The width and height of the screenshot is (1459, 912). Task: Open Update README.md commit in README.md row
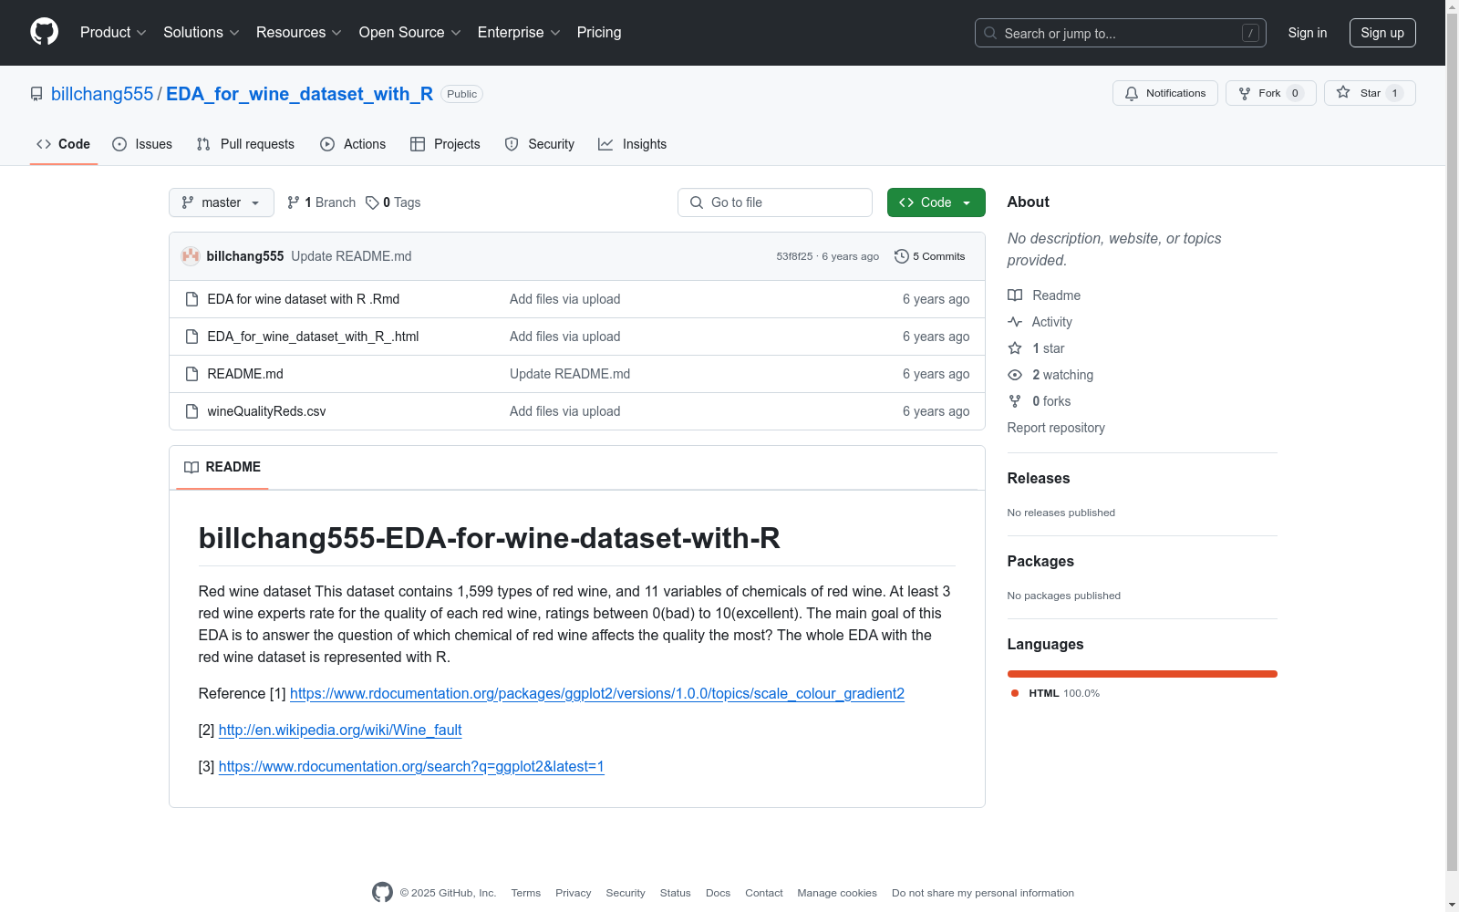click(x=570, y=374)
